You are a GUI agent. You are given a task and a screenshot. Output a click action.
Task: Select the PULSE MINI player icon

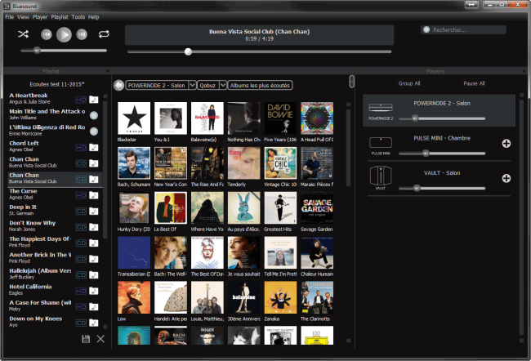381,145
